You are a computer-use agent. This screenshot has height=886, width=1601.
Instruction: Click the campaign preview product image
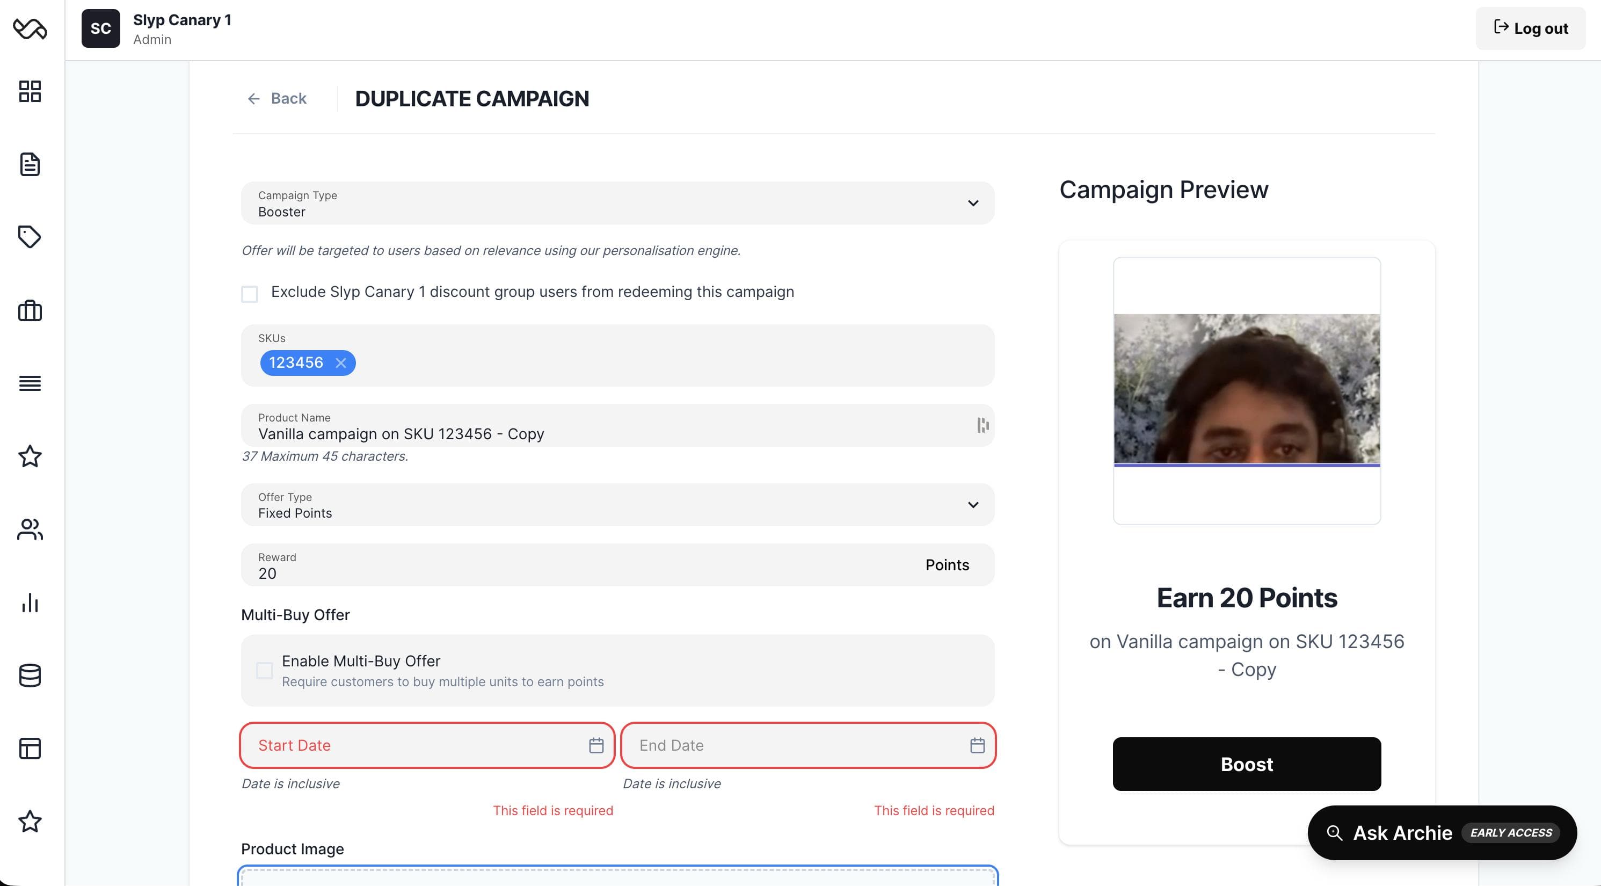(x=1247, y=390)
